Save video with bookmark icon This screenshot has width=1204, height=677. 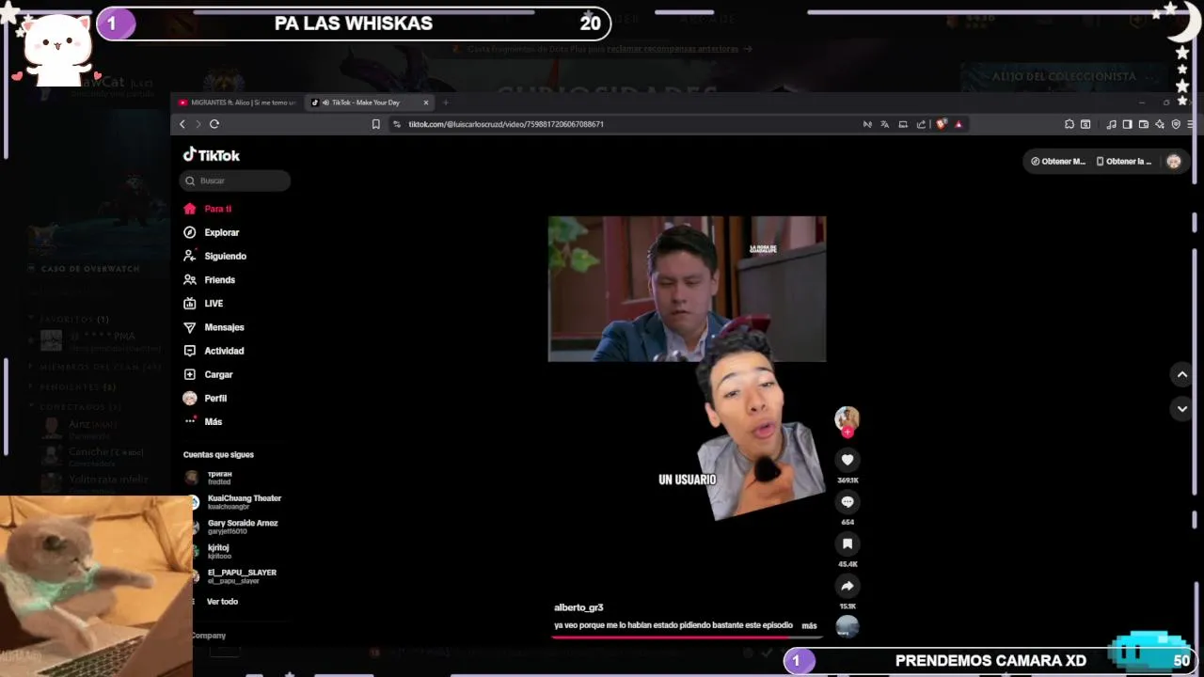(848, 543)
